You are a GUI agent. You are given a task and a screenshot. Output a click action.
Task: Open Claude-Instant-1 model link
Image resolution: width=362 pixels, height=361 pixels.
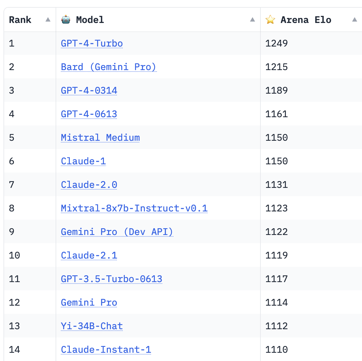point(106,350)
